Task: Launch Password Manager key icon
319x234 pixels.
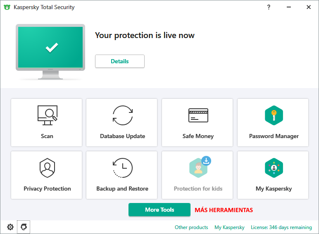Action: [274, 115]
